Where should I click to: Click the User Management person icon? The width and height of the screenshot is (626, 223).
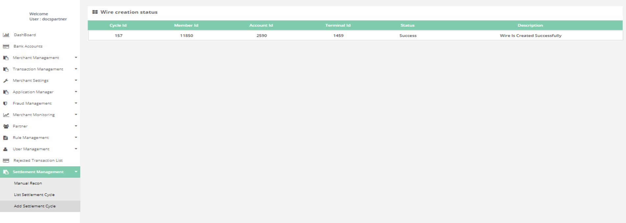(5, 149)
